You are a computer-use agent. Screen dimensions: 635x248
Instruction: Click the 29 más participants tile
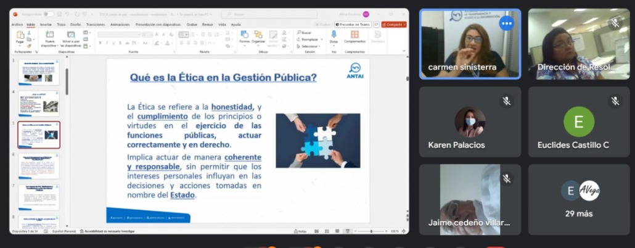tap(579, 199)
